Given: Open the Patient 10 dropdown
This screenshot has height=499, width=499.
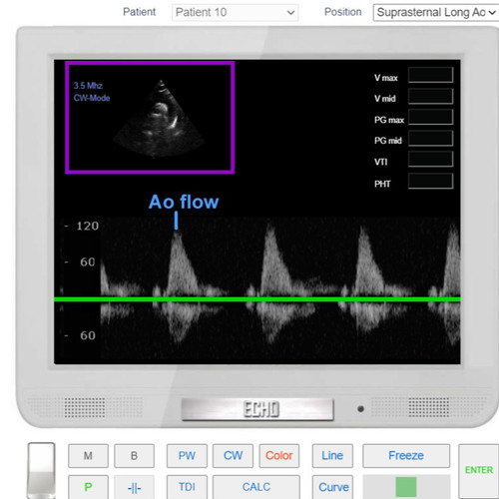Looking at the screenshot, I should (235, 13).
